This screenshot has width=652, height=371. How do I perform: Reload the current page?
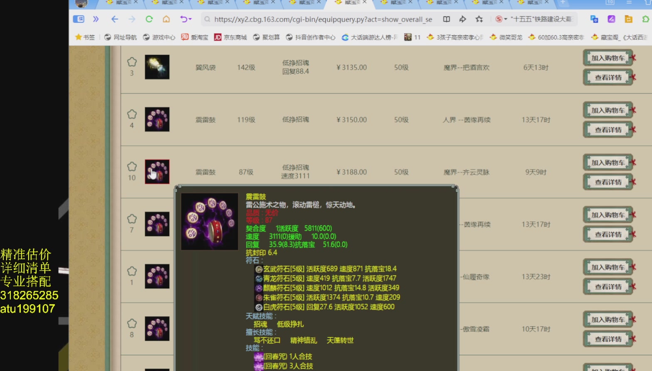click(x=149, y=19)
